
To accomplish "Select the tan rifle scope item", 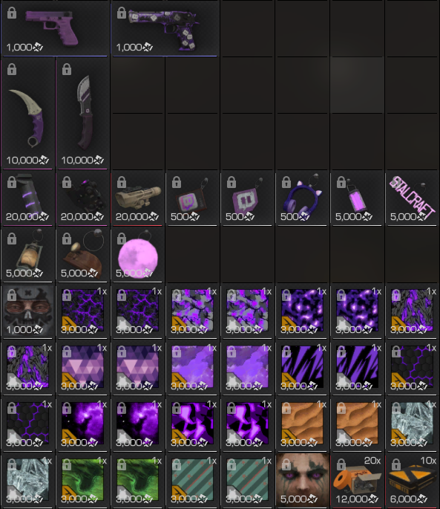I will coord(137,198).
